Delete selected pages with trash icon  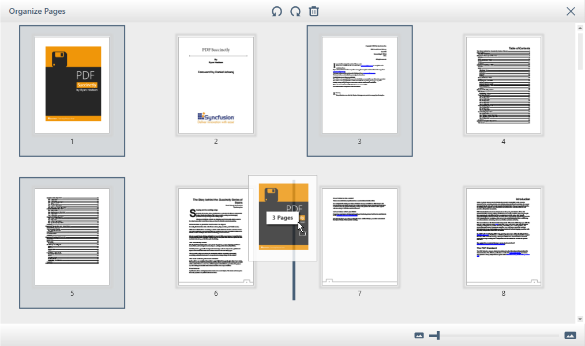[314, 12]
